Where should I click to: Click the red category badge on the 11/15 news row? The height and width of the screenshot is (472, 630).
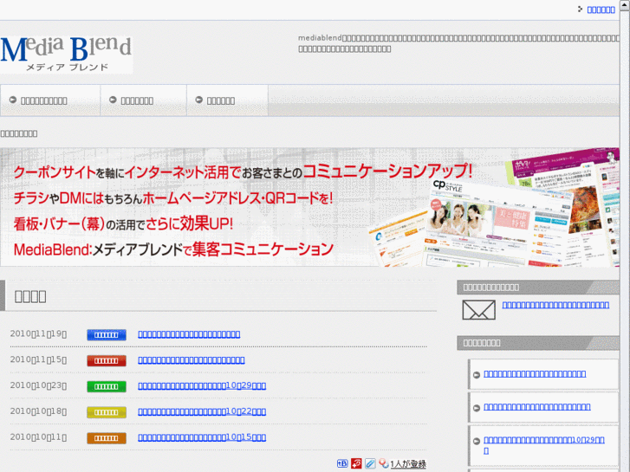[x=107, y=361]
